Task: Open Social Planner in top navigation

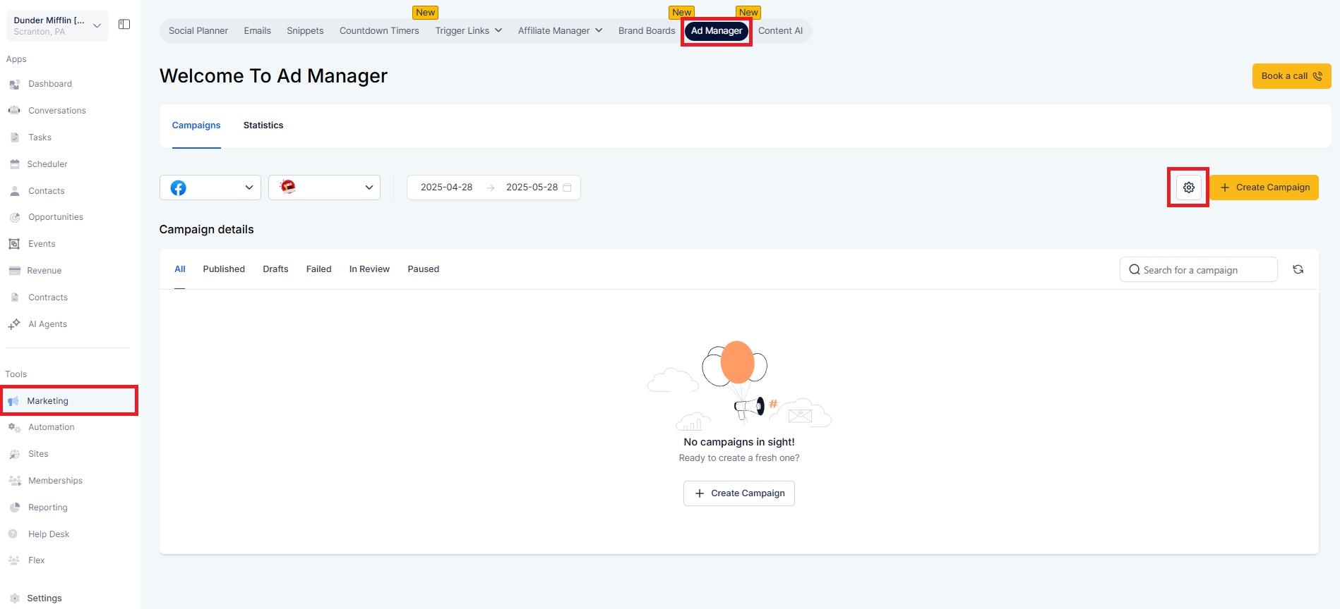Action: coord(198,31)
